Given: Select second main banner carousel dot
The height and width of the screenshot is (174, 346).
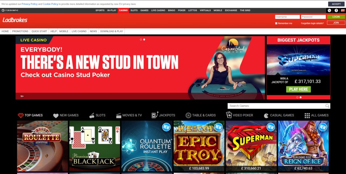Looking at the screenshot, I should [144, 39].
